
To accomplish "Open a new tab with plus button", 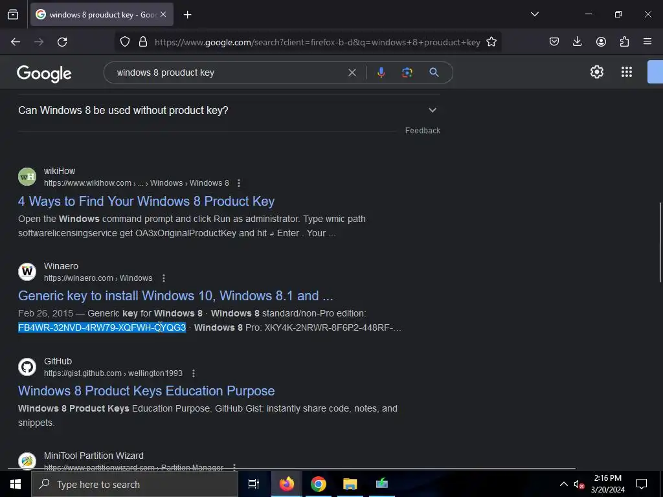I will (187, 15).
